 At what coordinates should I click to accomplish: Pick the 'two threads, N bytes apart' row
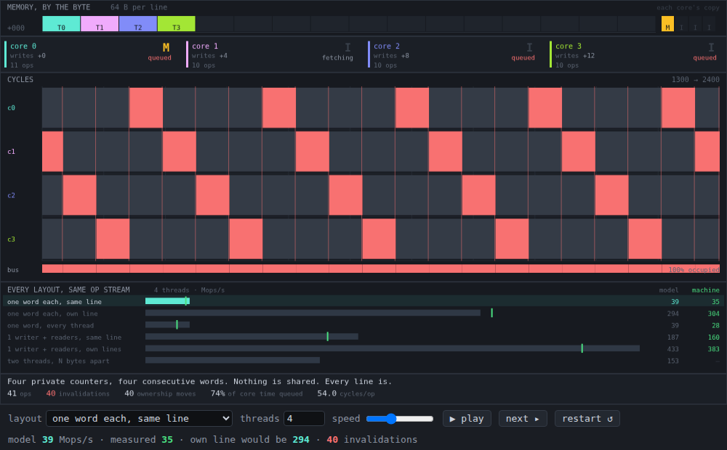pyautogui.click(x=363, y=361)
